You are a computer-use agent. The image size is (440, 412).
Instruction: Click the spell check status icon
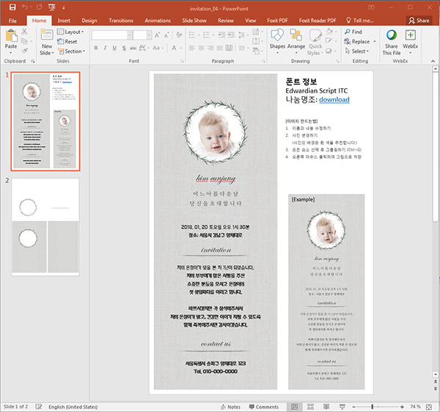coord(39,407)
